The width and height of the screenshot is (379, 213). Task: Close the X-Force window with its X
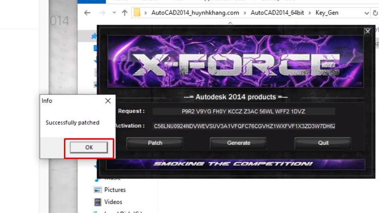pos(367,31)
